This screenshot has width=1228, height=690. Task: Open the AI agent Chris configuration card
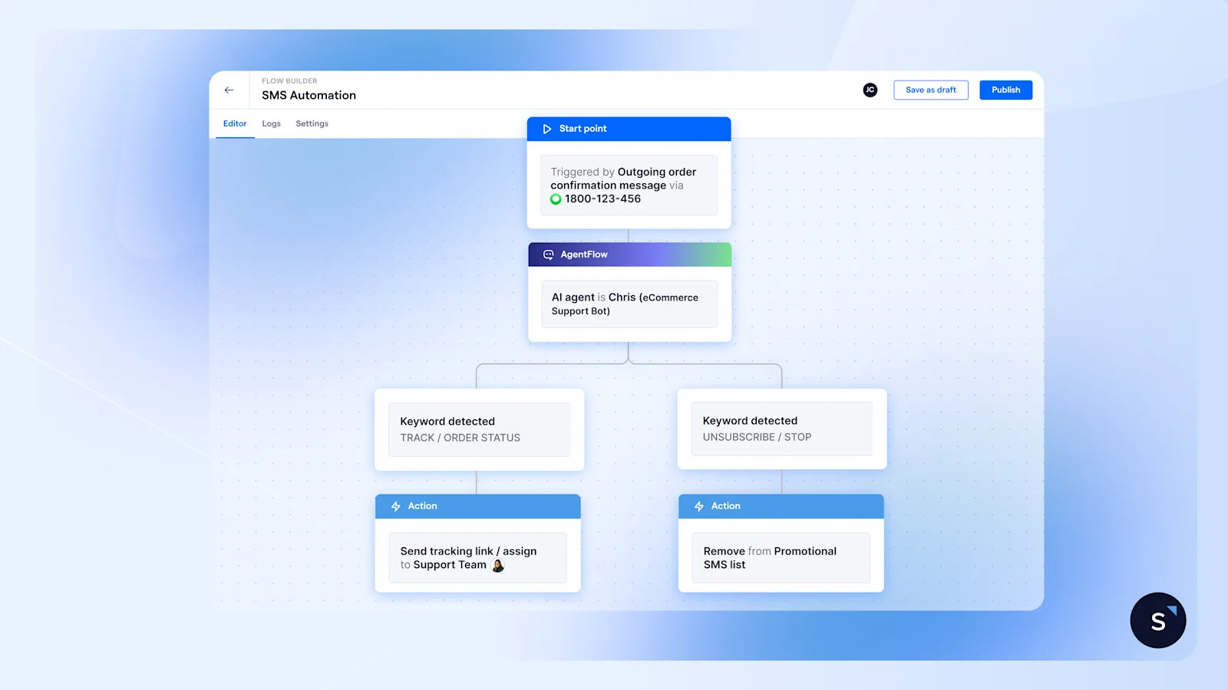click(629, 304)
